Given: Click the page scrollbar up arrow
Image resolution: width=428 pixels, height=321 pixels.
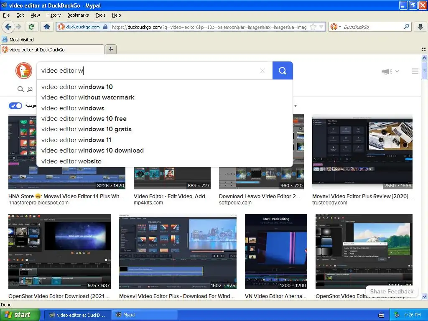Looking at the screenshot, I should 424,58.
